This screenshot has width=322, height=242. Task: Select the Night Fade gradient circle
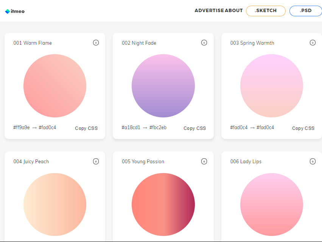(x=163, y=86)
